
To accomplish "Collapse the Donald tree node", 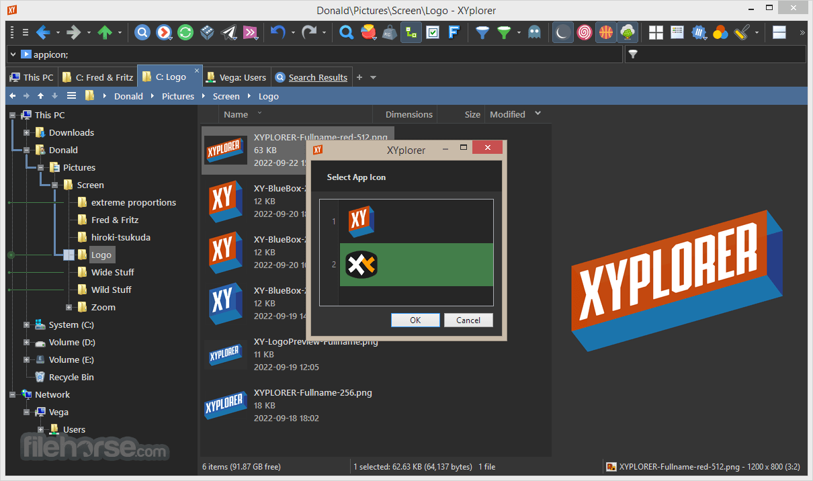I will 27,150.
